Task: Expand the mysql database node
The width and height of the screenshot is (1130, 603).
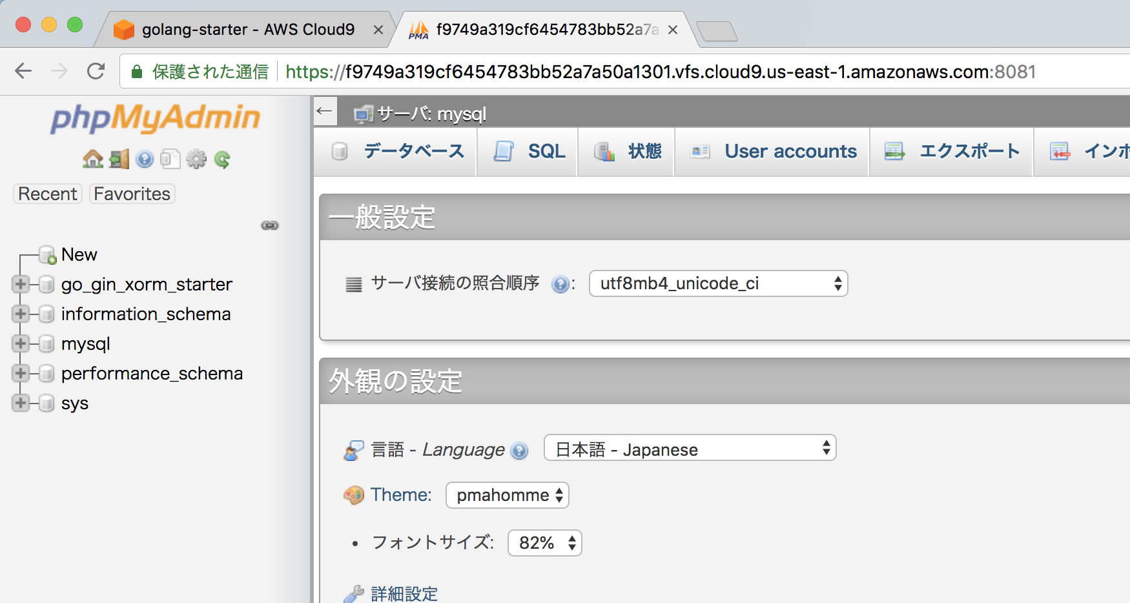Action: point(20,343)
